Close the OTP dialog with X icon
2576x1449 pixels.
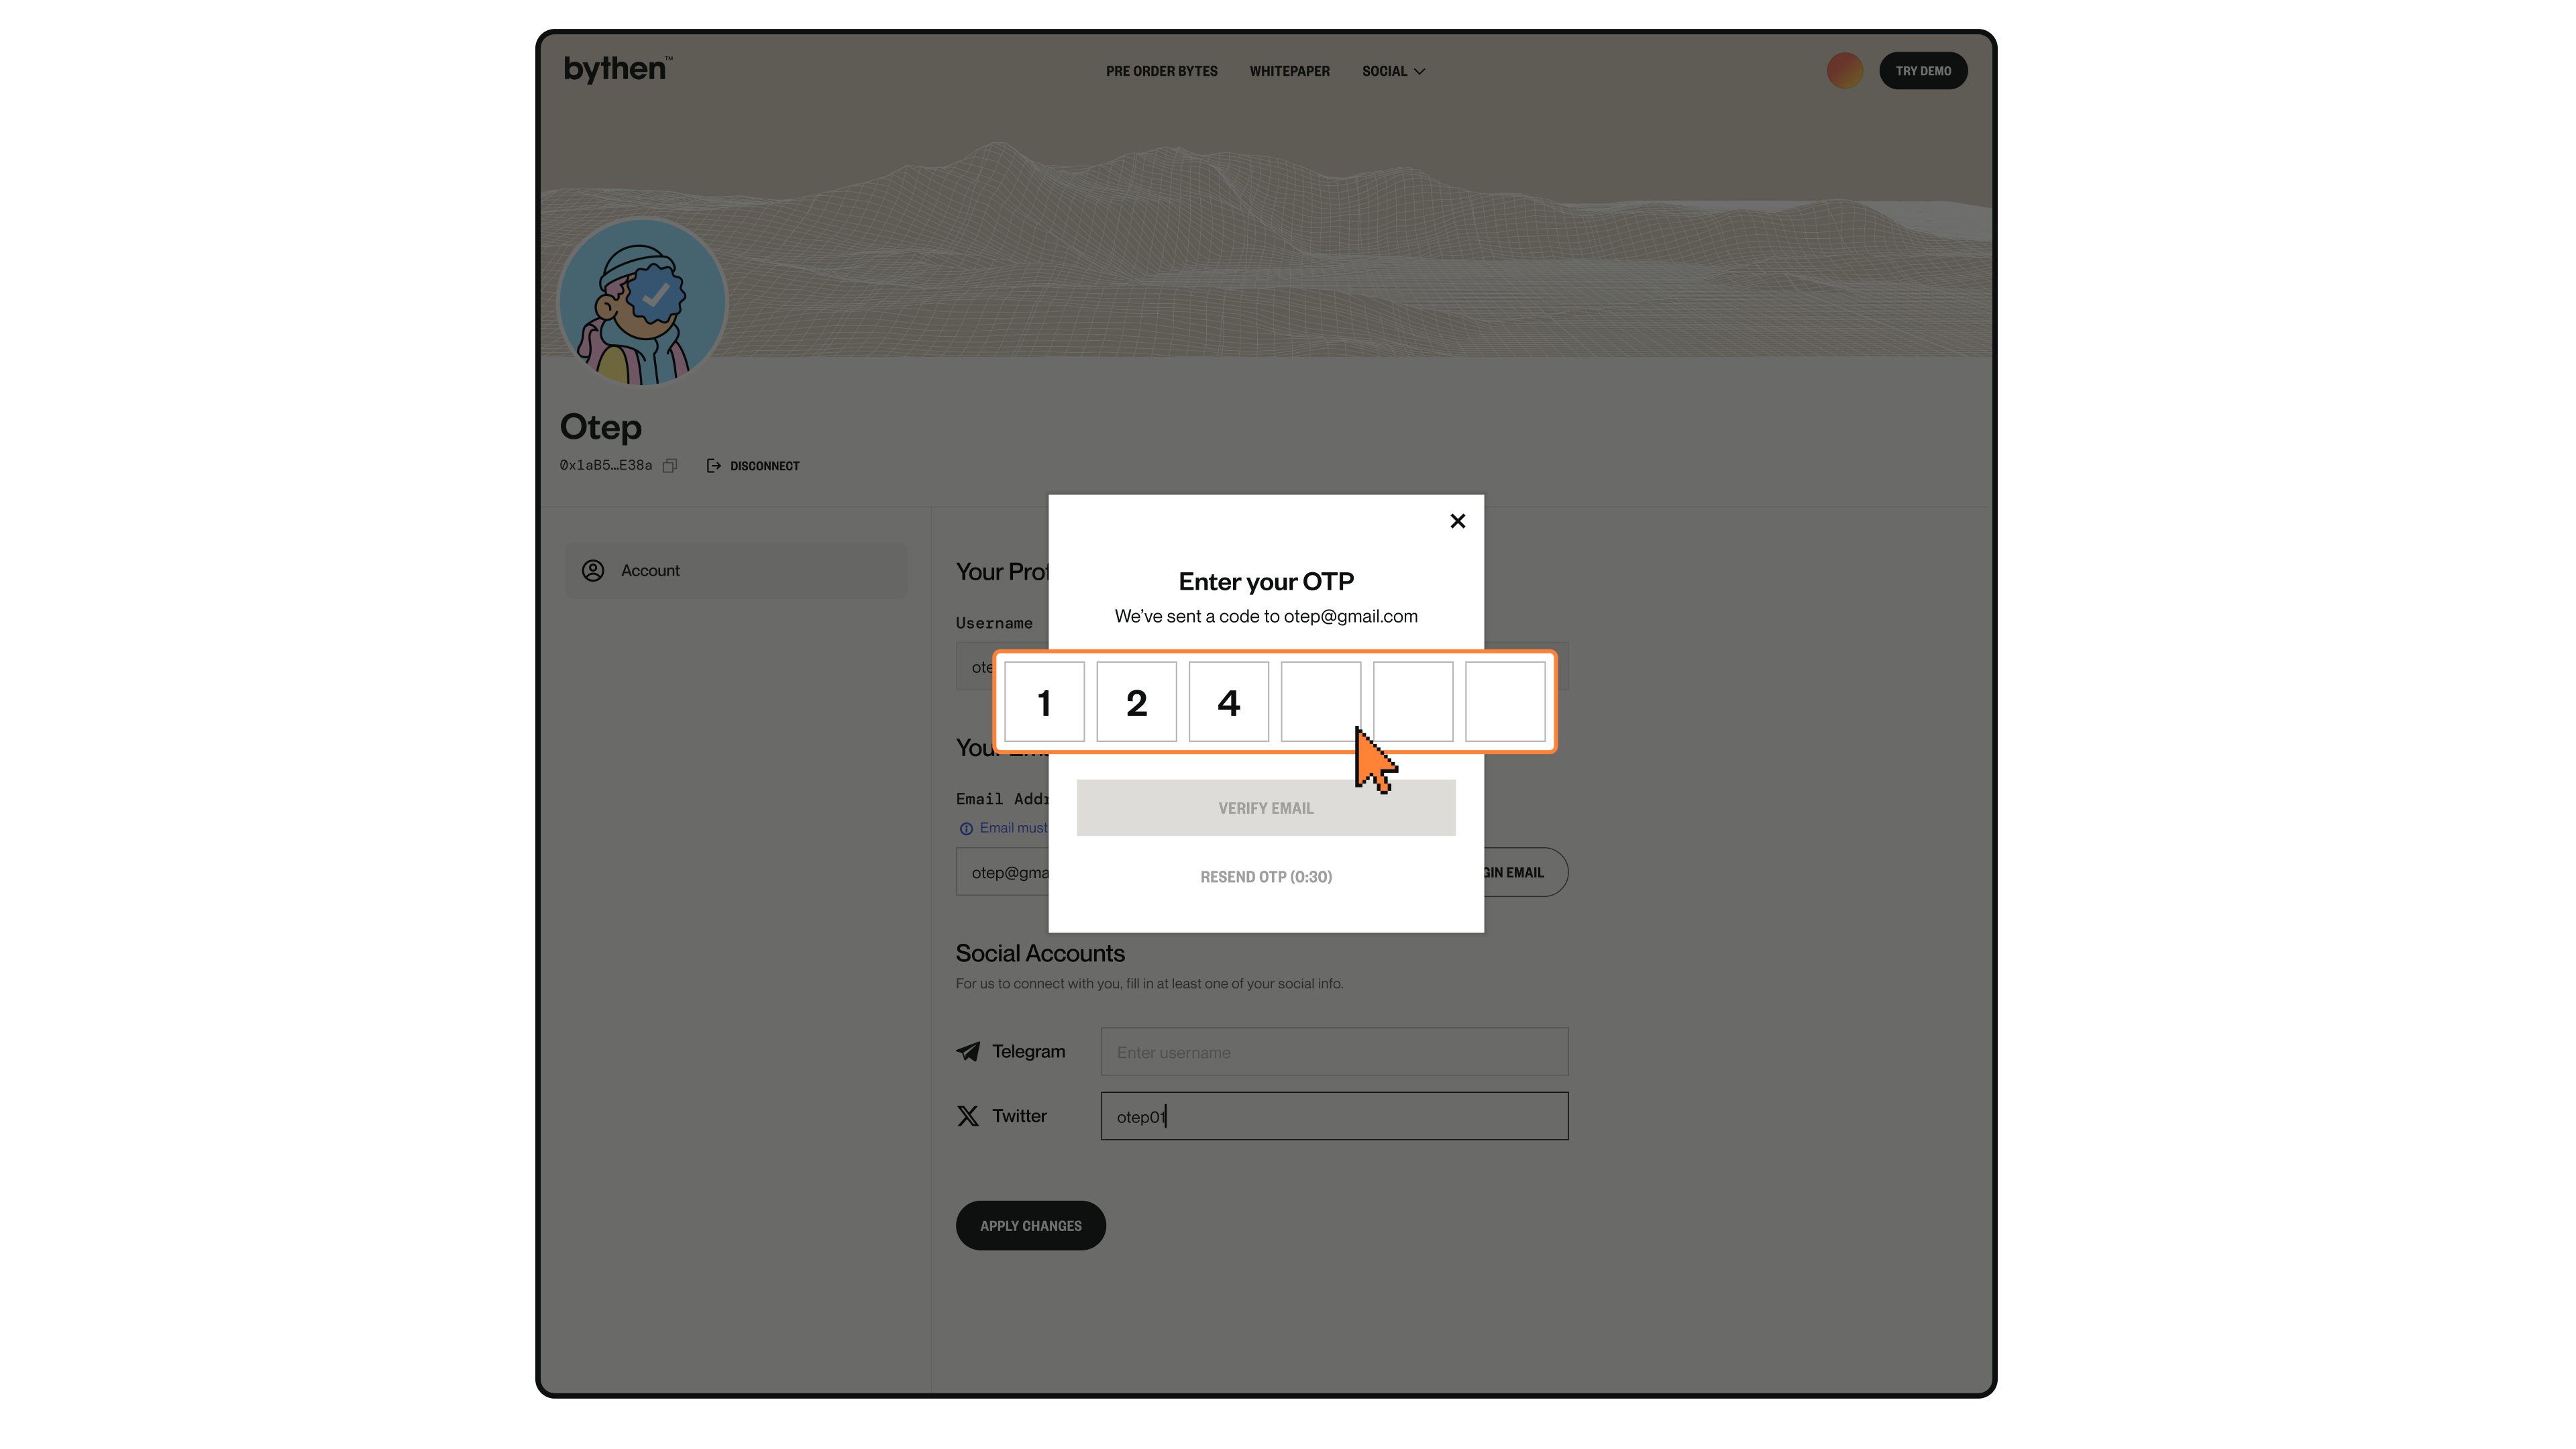click(1457, 521)
